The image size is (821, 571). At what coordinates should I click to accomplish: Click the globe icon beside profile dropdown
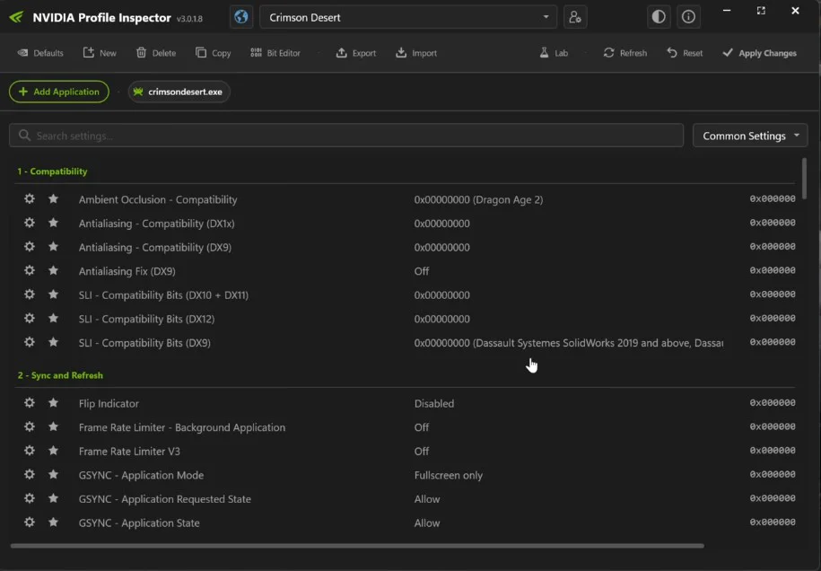tap(240, 17)
